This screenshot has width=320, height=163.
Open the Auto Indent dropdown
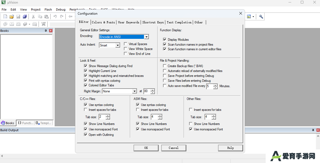tap(118, 45)
